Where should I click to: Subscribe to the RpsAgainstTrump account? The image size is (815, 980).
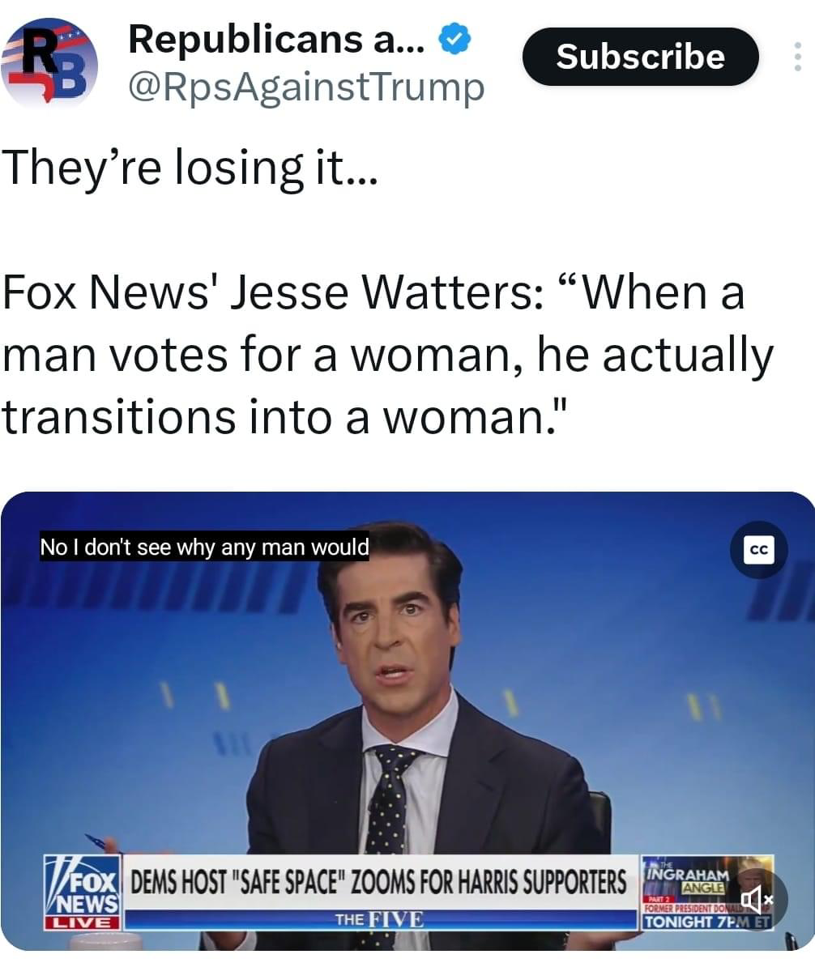(x=640, y=57)
